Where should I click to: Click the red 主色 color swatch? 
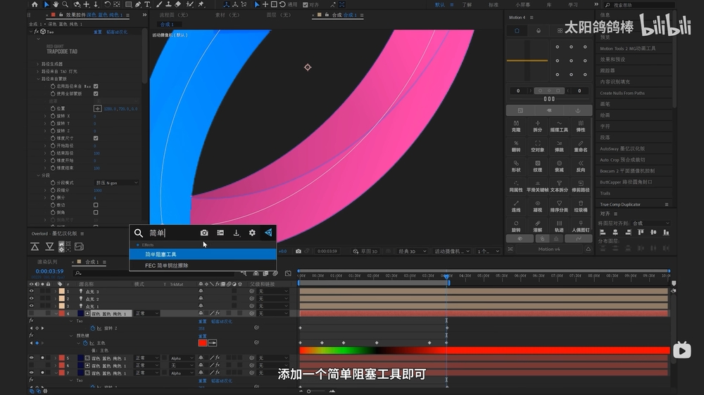coord(203,343)
